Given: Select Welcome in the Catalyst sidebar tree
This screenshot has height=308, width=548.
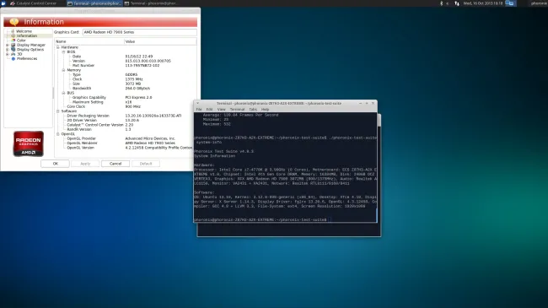Looking at the screenshot, I should [24, 31].
